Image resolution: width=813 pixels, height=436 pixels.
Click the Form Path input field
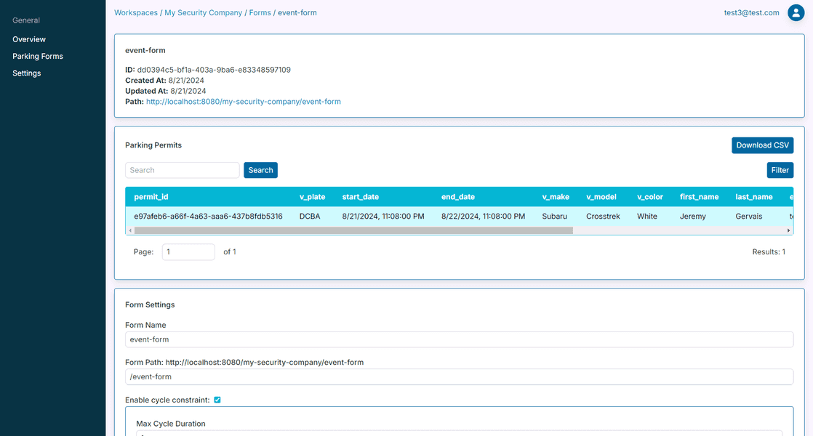(459, 377)
